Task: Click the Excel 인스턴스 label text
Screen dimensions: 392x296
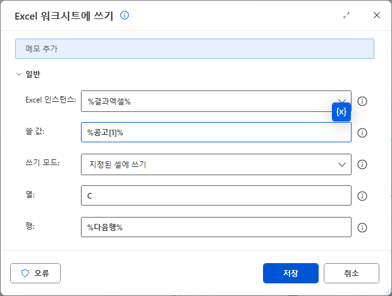Action: point(51,100)
